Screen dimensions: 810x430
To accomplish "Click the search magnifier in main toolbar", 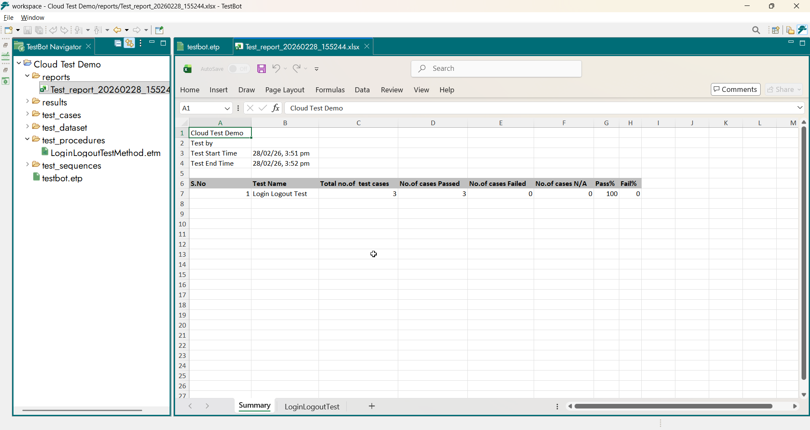I will click(x=756, y=30).
